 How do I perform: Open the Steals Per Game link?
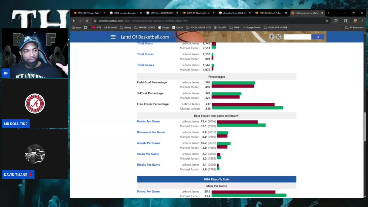[x=148, y=154]
